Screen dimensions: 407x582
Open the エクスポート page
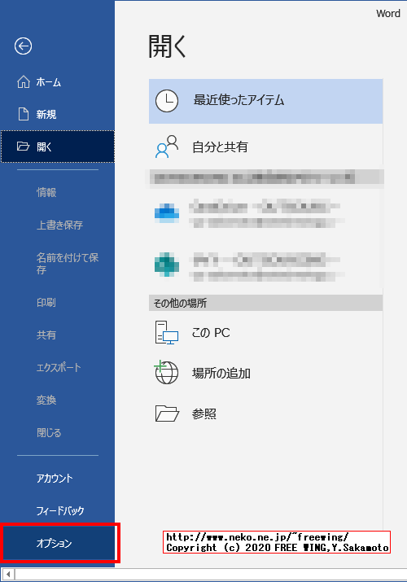tap(57, 367)
